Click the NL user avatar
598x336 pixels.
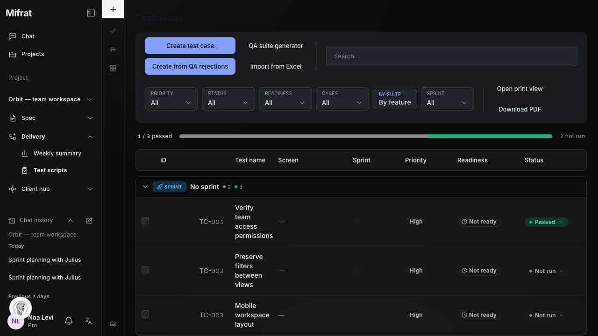16,321
